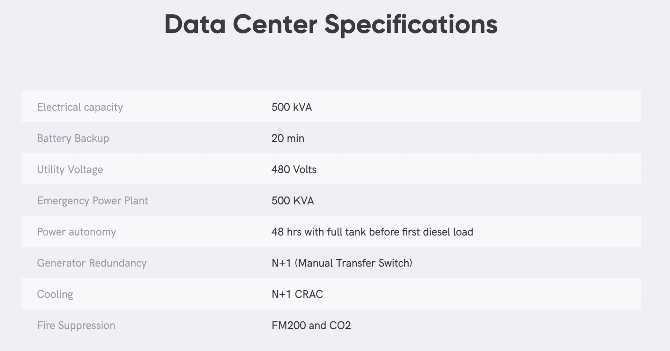Click the "N+1 (Manual Transfer Switch)" value
This screenshot has width=670, height=351.
[342, 263]
